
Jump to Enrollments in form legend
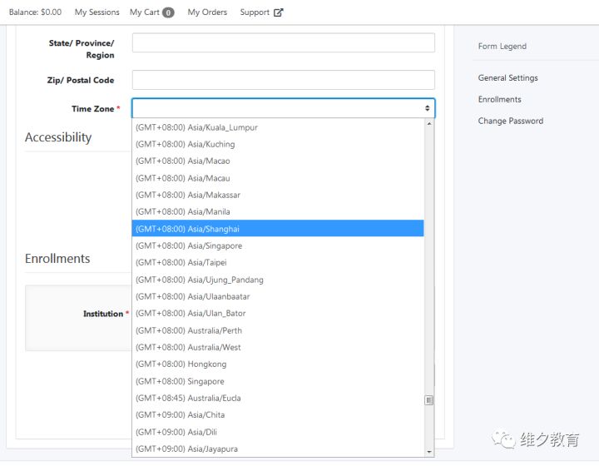click(499, 100)
